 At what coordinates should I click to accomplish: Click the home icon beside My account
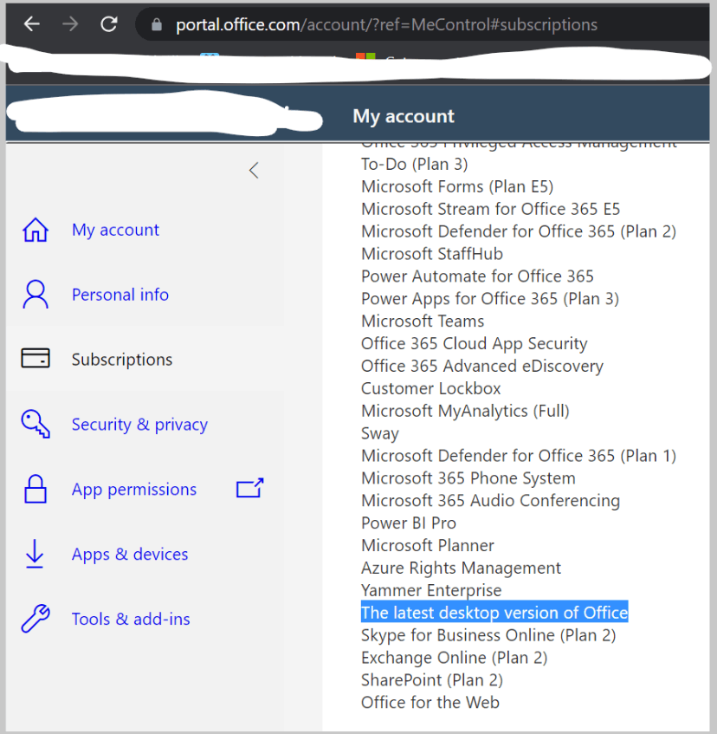[36, 230]
